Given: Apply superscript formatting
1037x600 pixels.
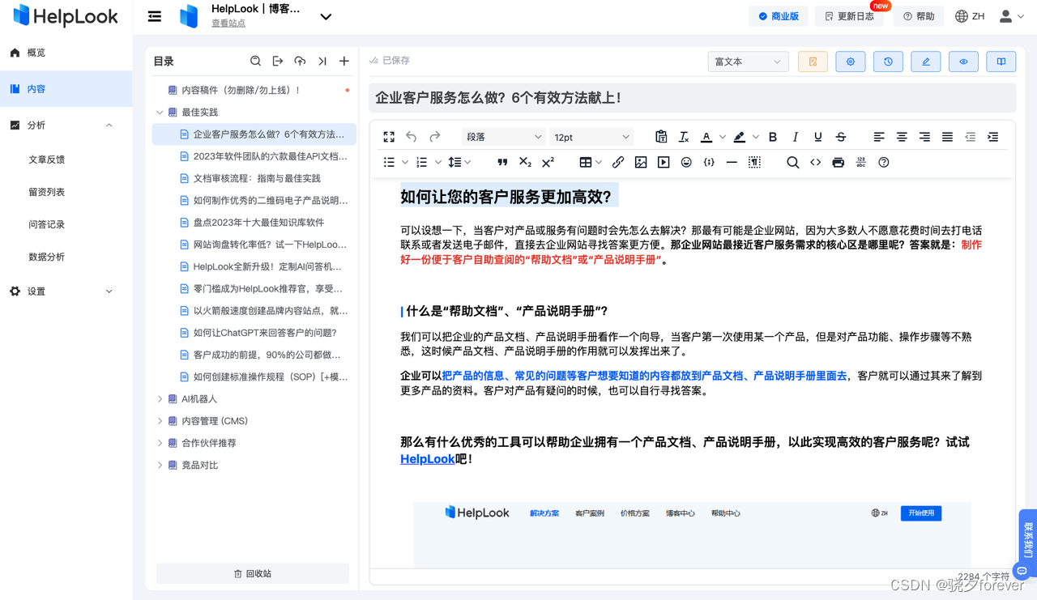Looking at the screenshot, I should click(548, 163).
